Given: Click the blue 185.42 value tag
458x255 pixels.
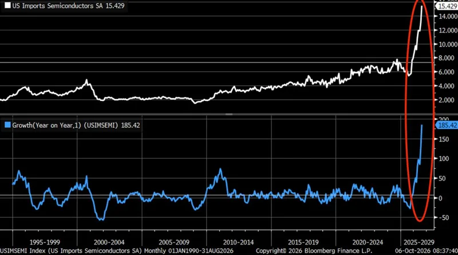Looking at the screenshot, I should (447, 125).
